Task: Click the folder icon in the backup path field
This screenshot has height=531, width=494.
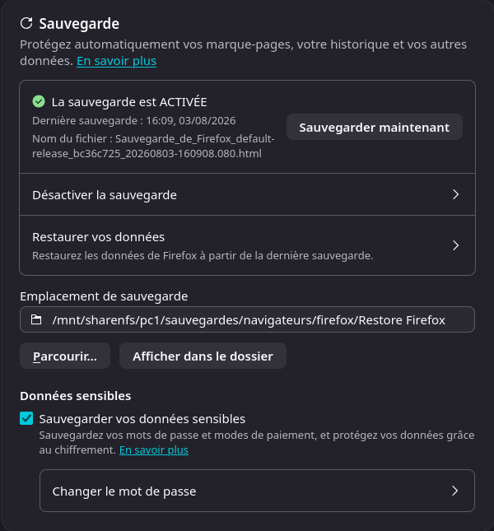Action: coord(36,319)
